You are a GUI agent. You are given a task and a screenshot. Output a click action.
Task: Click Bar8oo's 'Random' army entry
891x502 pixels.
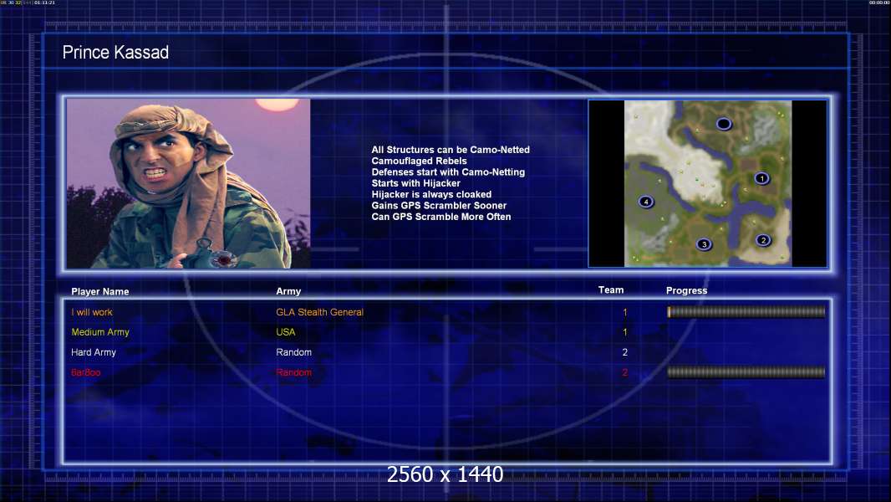click(293, 372)
